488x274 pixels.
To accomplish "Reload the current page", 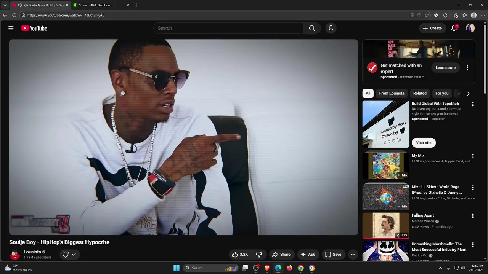I will point(14,15).
